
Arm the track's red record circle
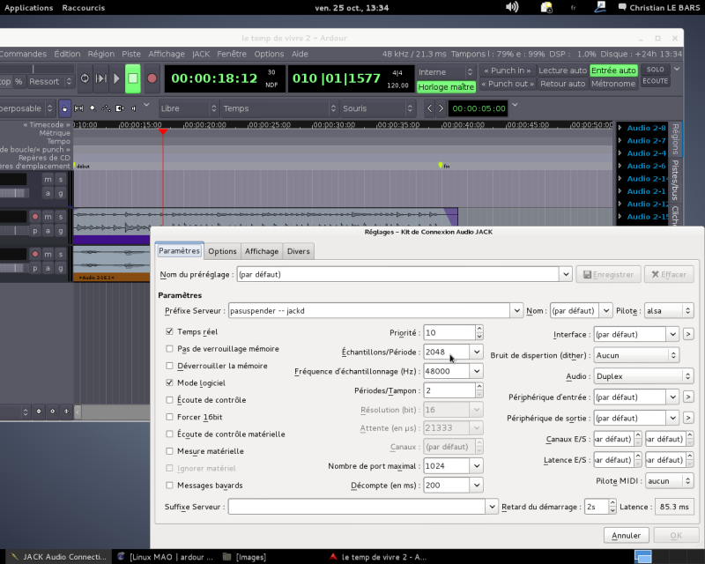tap(35, 216)
